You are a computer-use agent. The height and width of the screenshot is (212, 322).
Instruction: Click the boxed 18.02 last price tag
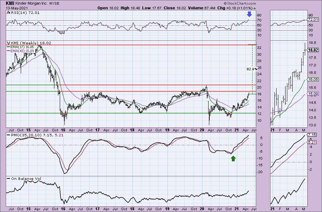click(x=313, y=50)
